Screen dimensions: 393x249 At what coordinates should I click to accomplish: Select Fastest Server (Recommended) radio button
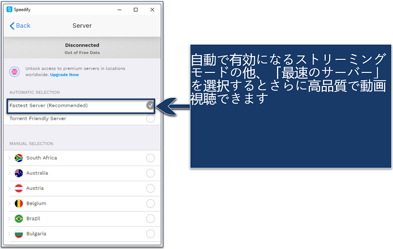(150, 105)
